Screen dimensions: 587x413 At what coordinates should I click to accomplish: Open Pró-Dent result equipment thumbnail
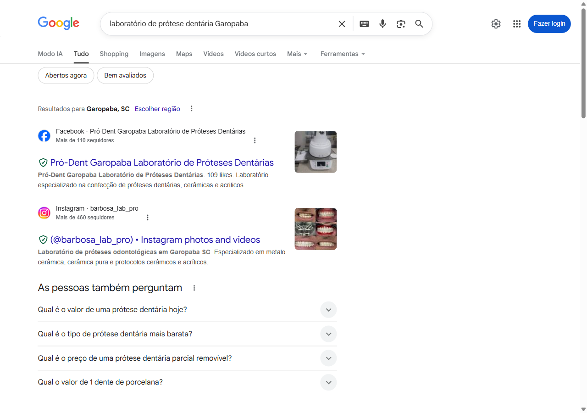pos(316,152)
